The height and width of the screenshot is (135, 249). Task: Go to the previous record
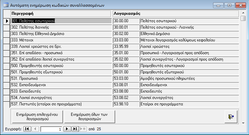tap(35, 129)
